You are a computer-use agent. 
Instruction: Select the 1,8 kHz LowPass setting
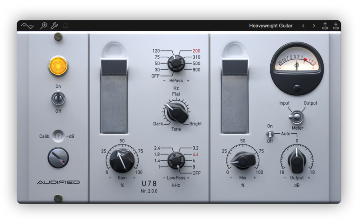pos(157,154)
